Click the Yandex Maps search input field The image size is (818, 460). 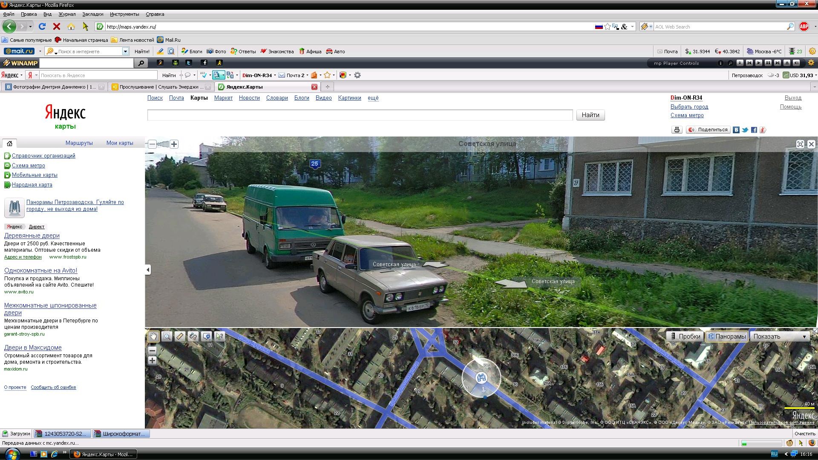(360, 115)
